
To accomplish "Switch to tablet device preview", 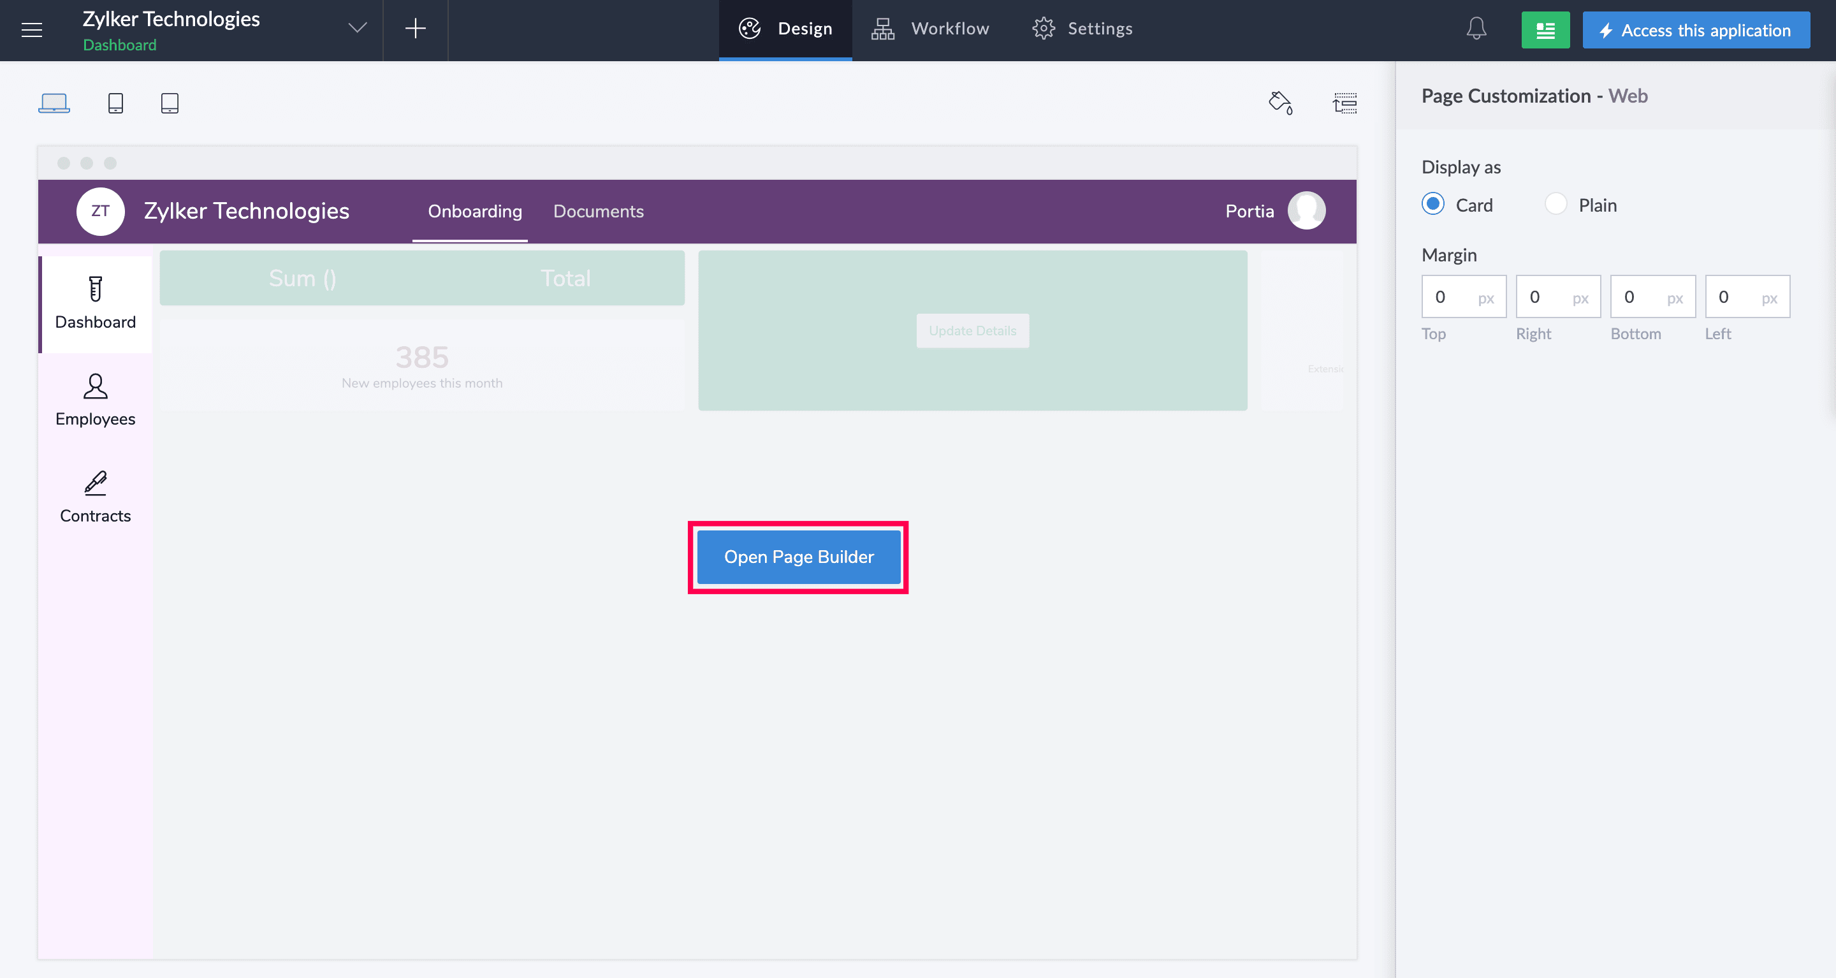I will click(x=170, y=103).
